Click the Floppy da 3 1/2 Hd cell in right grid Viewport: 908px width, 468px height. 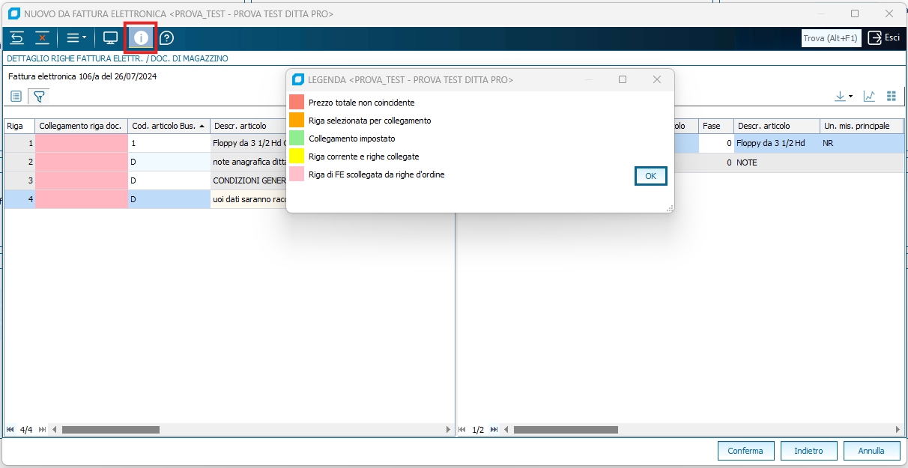click(x=775, y=143)
